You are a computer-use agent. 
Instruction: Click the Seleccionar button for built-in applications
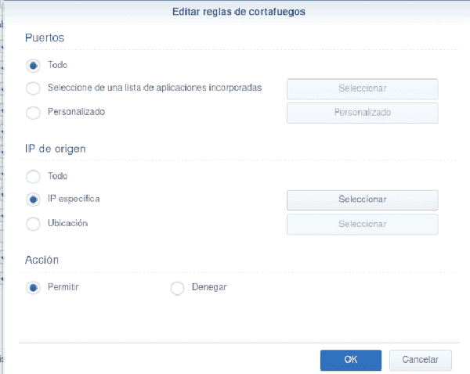coord(363,89)
